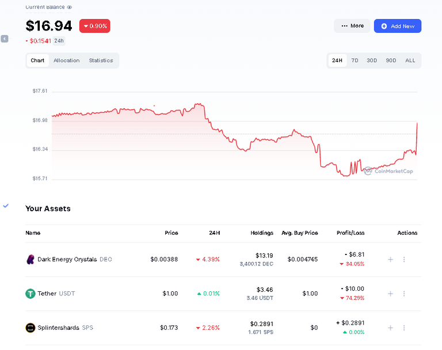Image resolution: width=442 pixels, height=350 pixels.
Task: Click the $17.61 chart axis label
Action: (x=40, y=91)
